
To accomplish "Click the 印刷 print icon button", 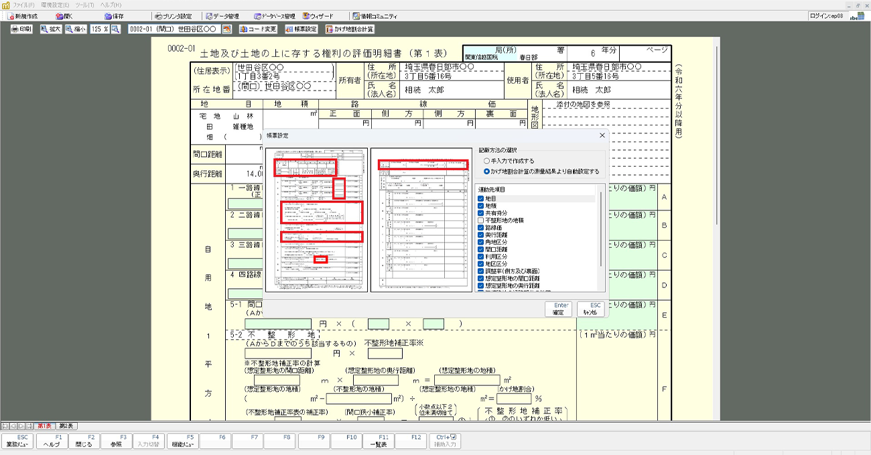I will coord(21,29).
